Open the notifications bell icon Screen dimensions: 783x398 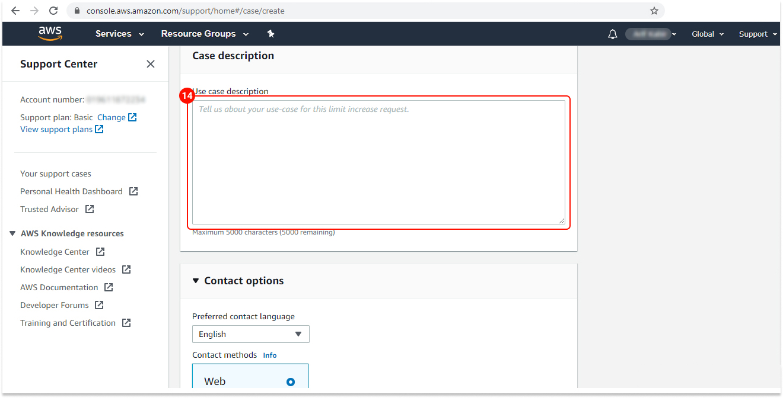coord(613,34)
